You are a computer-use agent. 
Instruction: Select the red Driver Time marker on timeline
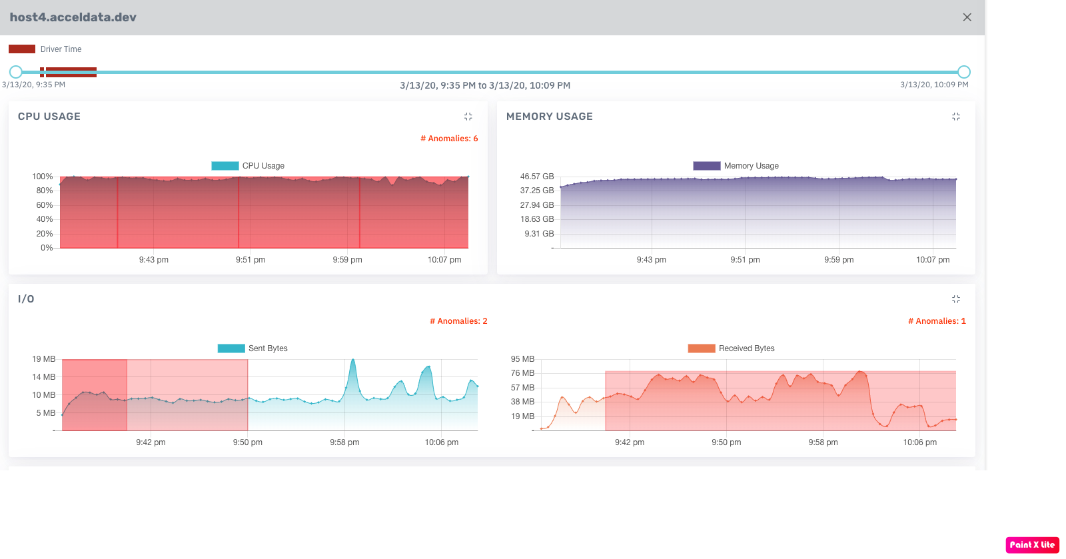(x=71, y=72)
